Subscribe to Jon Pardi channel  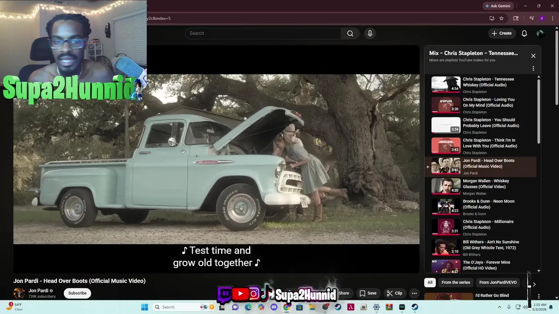coord(77,293)
